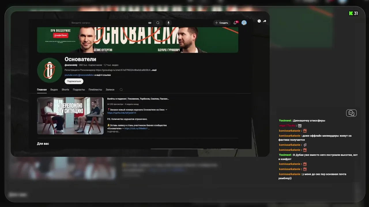
Task: Click the @osnovately channel handle
Action: click(71, 65)
